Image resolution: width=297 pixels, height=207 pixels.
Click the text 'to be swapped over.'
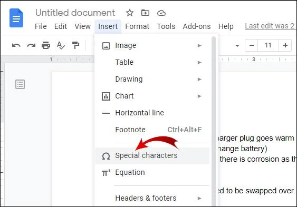click(261, 191)
